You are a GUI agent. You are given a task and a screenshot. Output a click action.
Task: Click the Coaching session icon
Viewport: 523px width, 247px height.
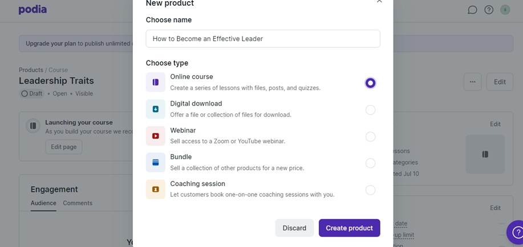pyautogui.click(x=156, y=189)
